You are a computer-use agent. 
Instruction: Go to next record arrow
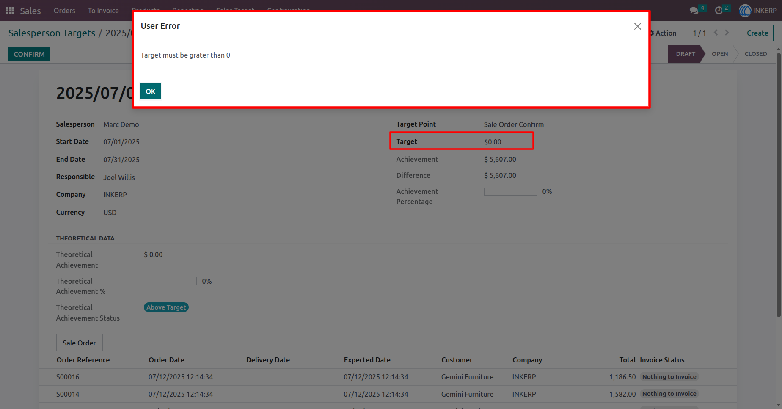tap(727, 33)
